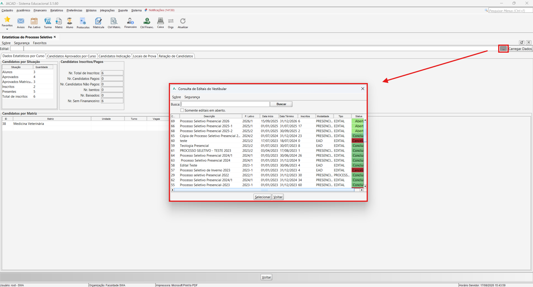The height and width of the screenshot is (287, 533).
Task: Click the Notificações (14130) indicator
Action: pyautogui.click(x=160, y=10)
